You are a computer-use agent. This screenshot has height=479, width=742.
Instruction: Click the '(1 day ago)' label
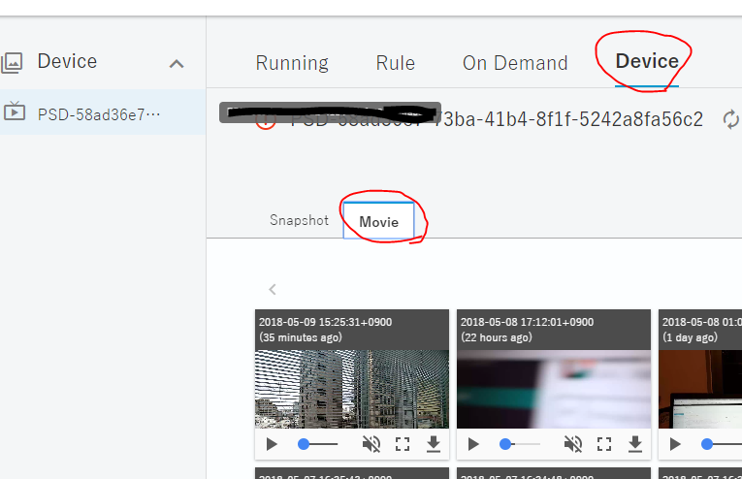click(690, 337)
